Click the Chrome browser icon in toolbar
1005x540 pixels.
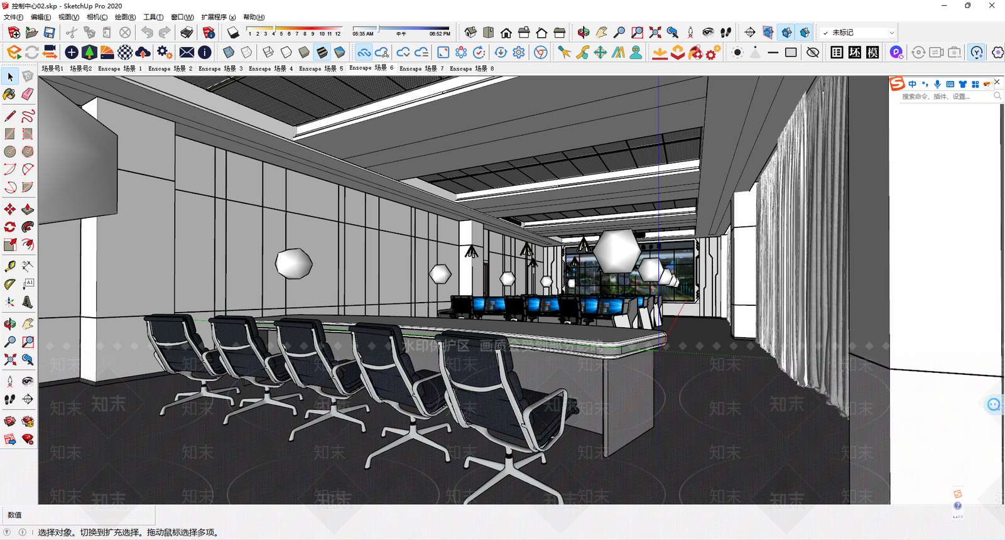click(540, 52)
